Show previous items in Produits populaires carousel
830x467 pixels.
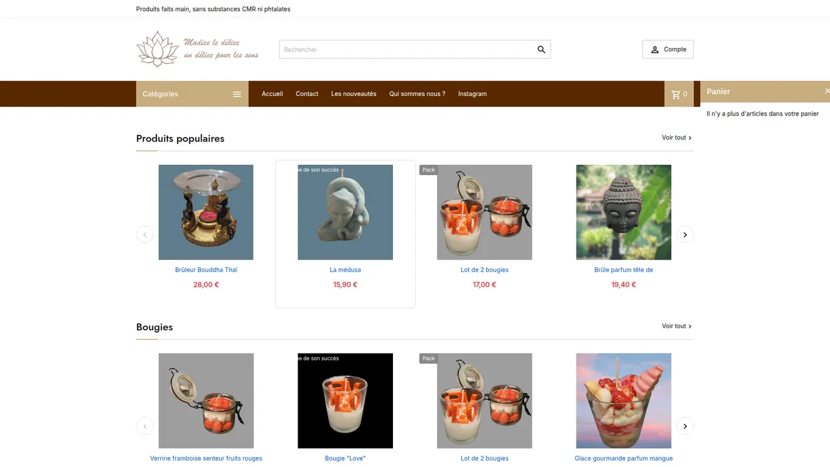[145, 235]
